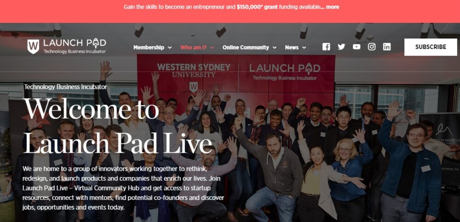
Task: Expand the News chevron arrow
Action: point(304,48)
